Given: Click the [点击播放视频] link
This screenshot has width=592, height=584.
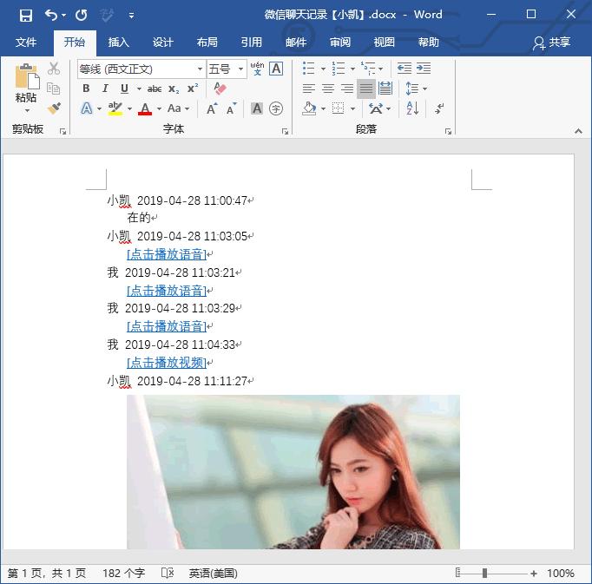Looking at the screenshot, I should point(167,363).
